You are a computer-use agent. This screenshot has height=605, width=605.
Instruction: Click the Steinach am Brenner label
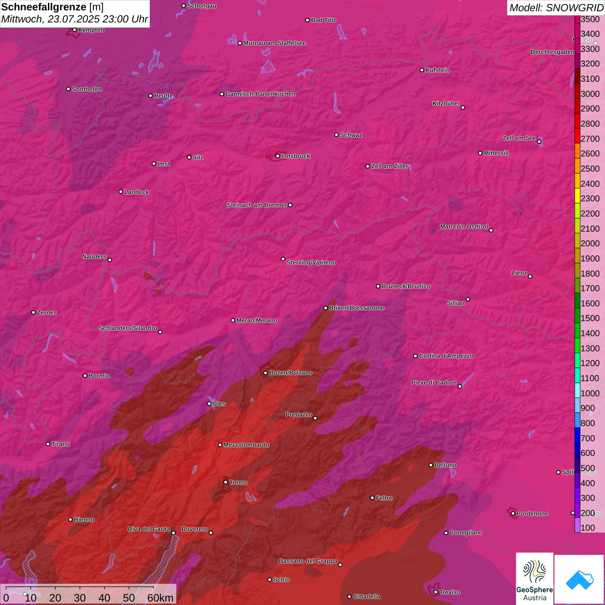point(257,205)
